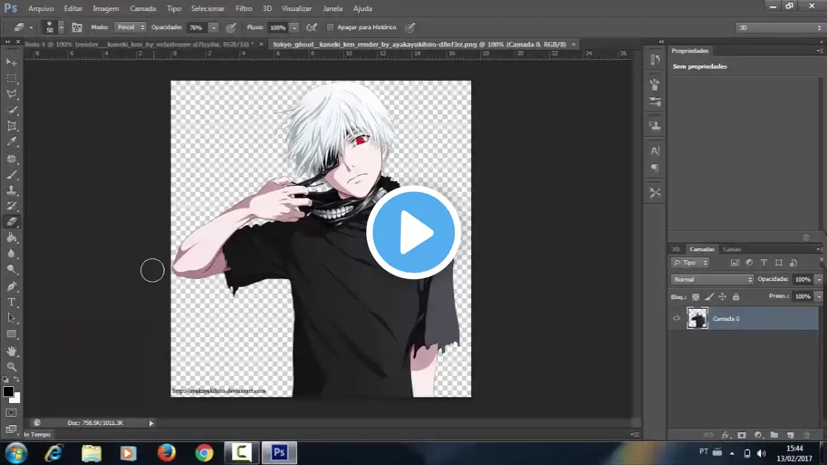
Task: Select the Eraser tool
Action: (x=12, y=222)
